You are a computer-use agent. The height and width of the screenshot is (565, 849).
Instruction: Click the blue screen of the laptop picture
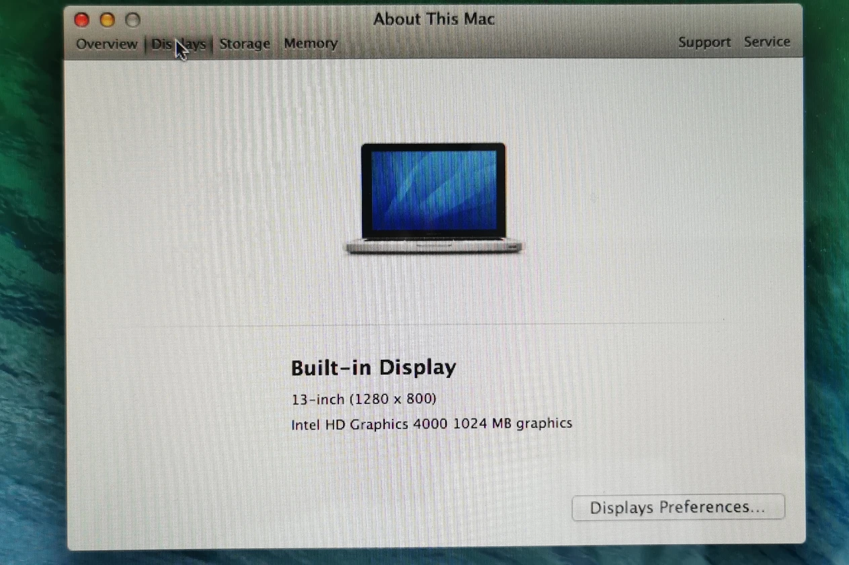pos(434,190)
